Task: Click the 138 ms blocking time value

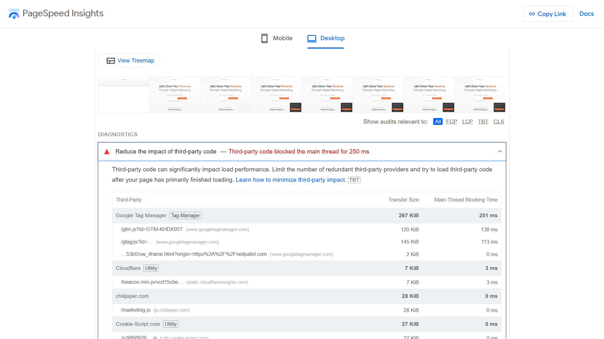Action: pos(489,229)
